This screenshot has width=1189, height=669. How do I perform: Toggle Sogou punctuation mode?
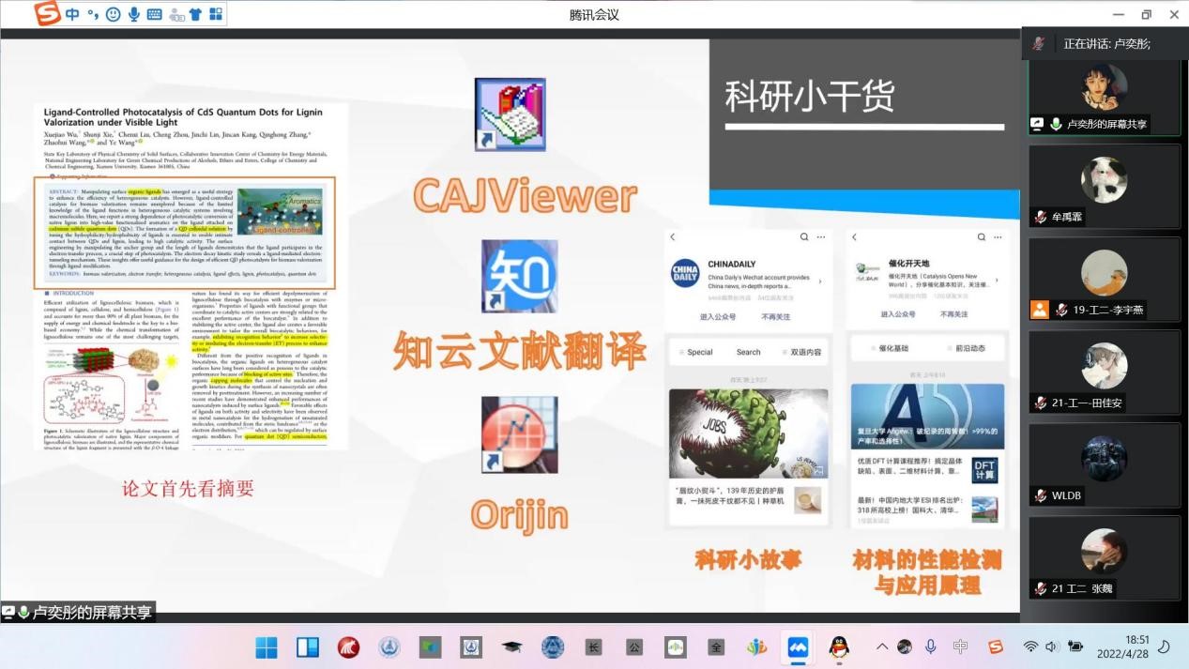pos(92,14)
